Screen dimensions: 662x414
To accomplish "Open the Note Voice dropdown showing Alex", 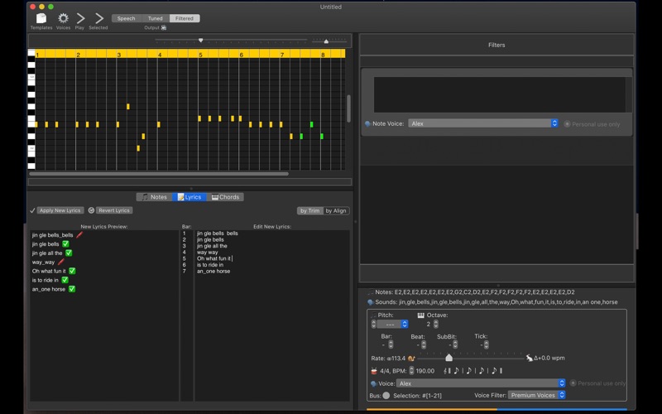I will point(483,123).
